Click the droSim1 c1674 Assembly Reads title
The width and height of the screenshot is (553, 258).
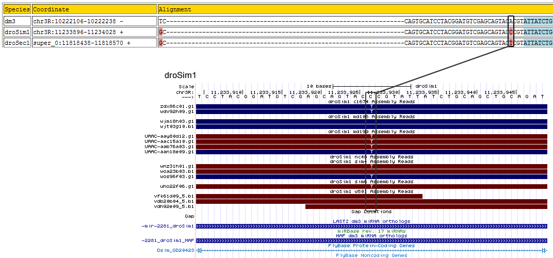[371, 102]
